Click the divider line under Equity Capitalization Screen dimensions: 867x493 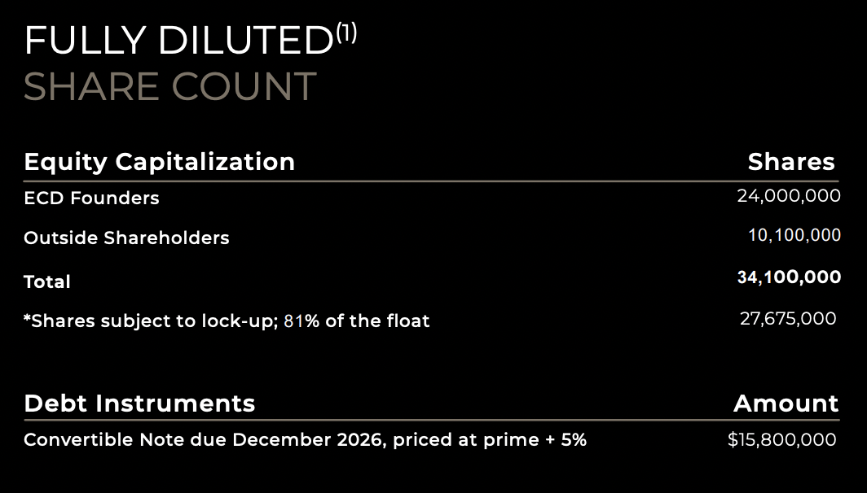point(432,181)
